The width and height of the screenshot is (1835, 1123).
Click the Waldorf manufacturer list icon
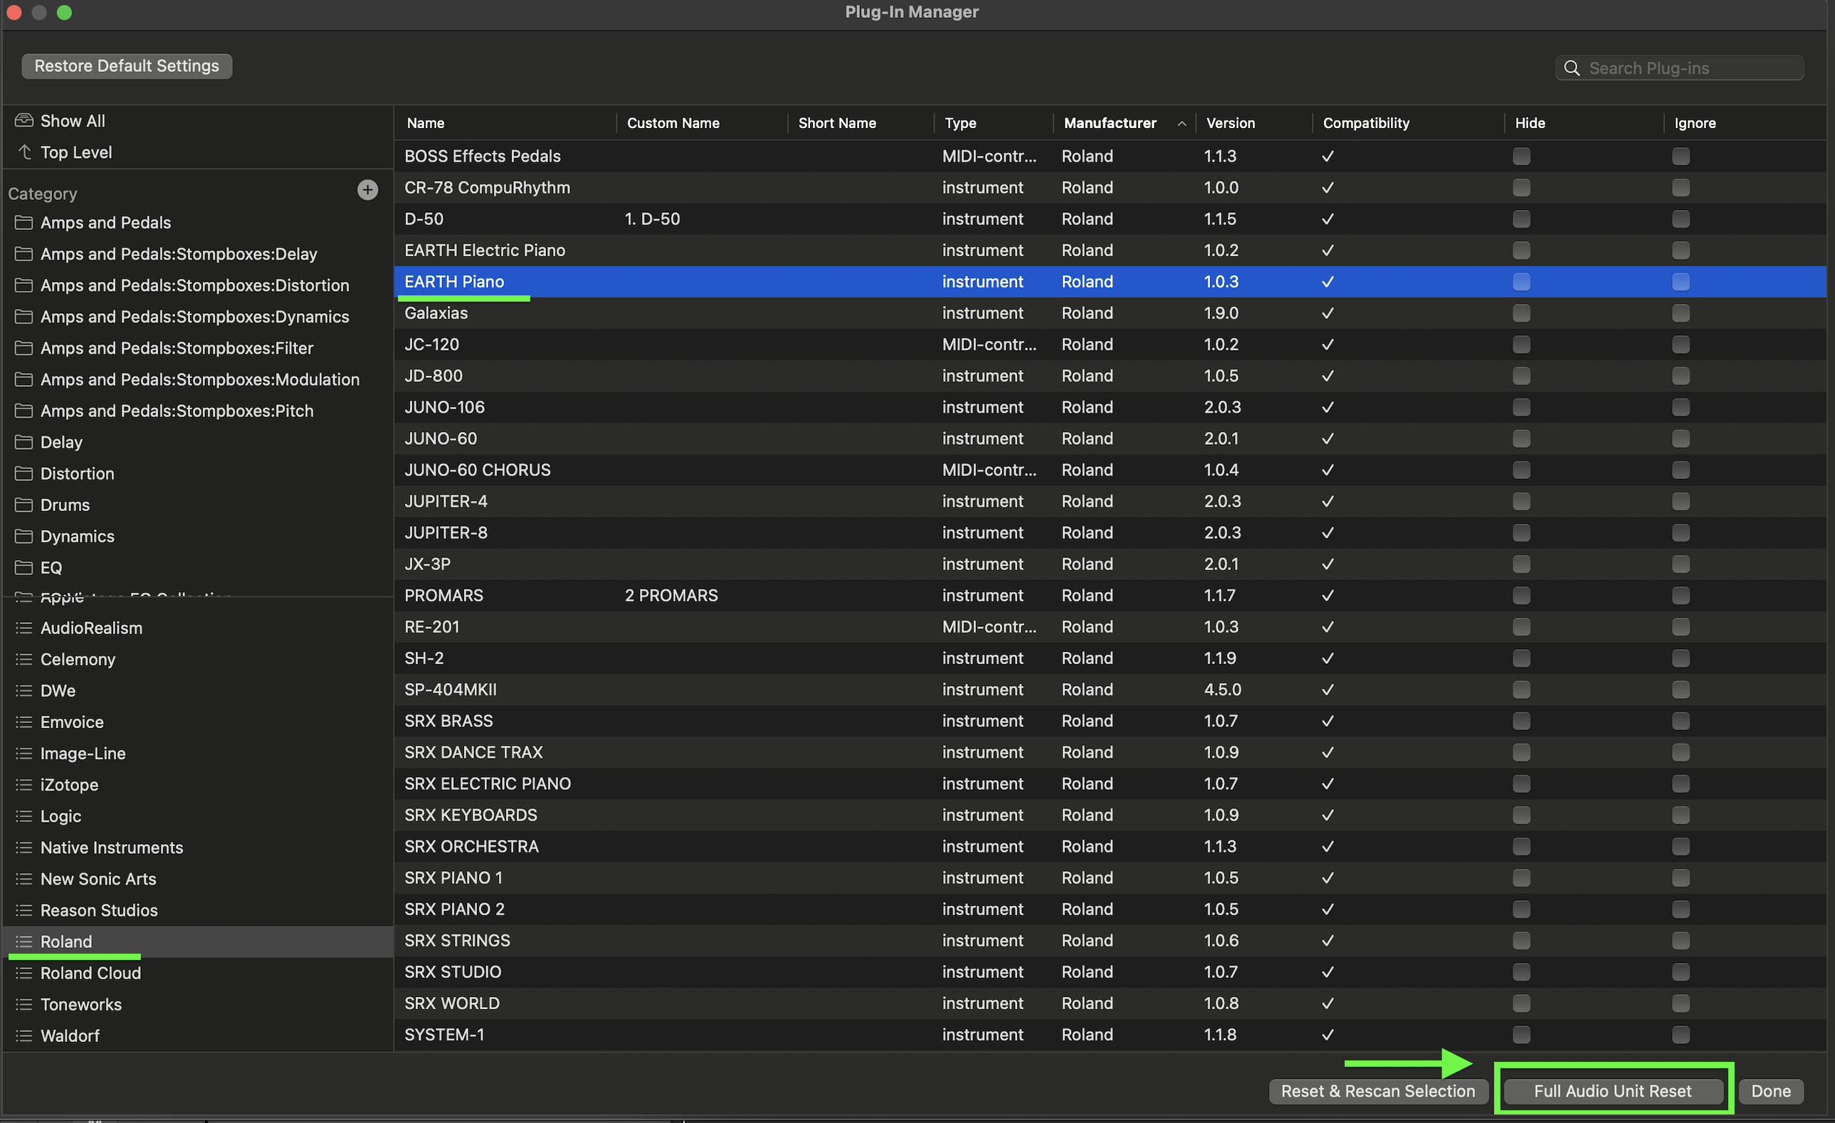pos(23,1036)
